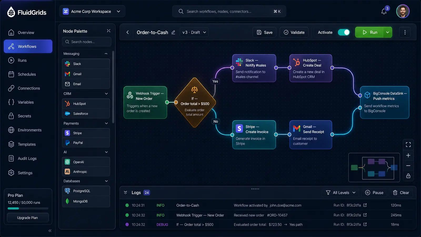Add Stripe node from the palette
This screenshot has height=237, width=421.
click(86, 133)
